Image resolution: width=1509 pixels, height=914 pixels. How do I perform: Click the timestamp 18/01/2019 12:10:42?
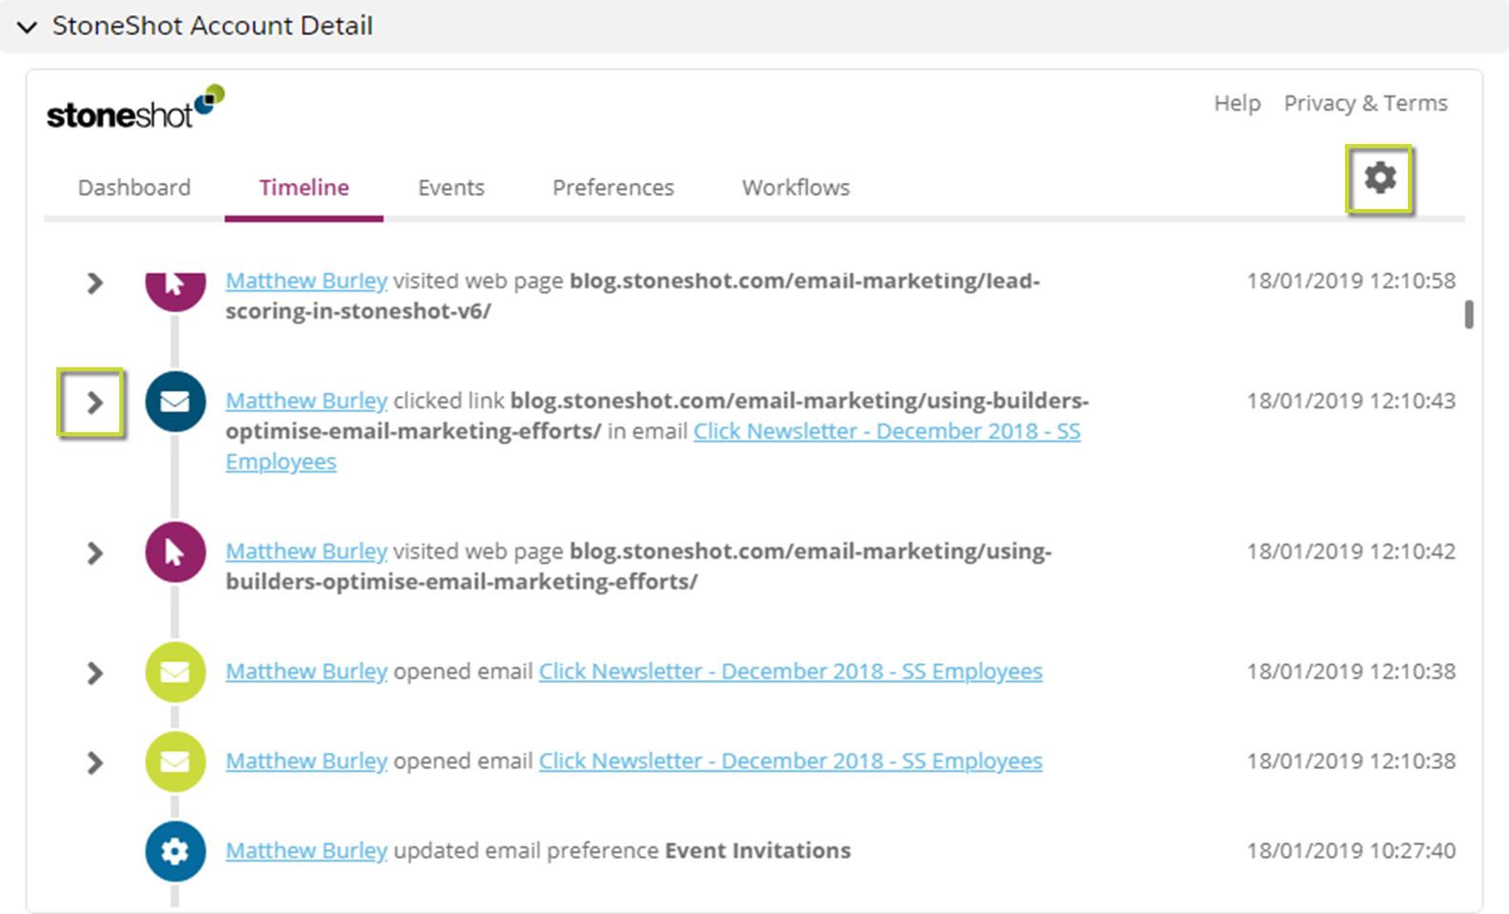point(1351,551)
